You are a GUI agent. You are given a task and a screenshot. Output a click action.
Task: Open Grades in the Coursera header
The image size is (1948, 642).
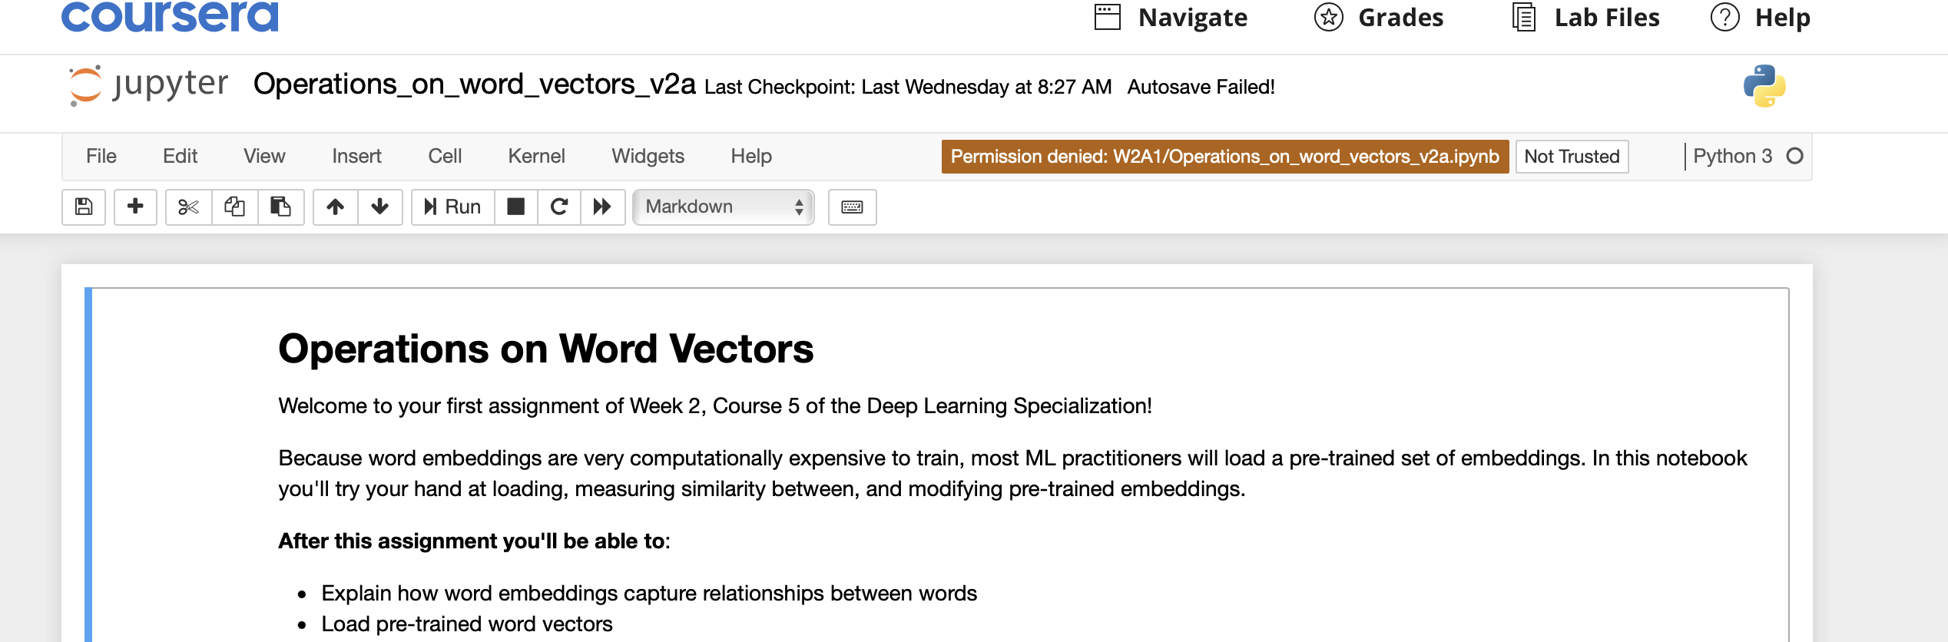pyautogui.click(x=1379, y=18)
